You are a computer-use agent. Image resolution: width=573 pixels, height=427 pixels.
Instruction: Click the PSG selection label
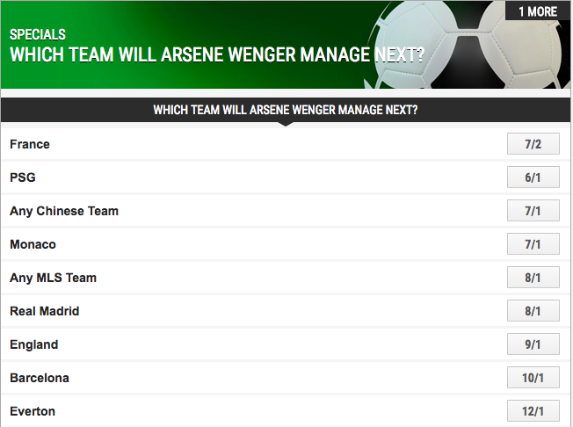pos(23,177)
